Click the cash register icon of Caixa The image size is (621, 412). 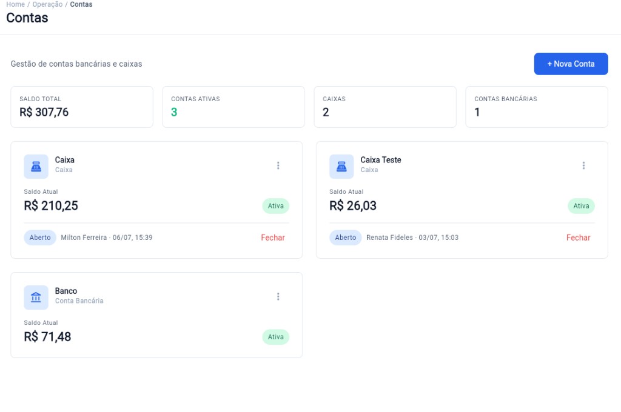tap(36, 166)
